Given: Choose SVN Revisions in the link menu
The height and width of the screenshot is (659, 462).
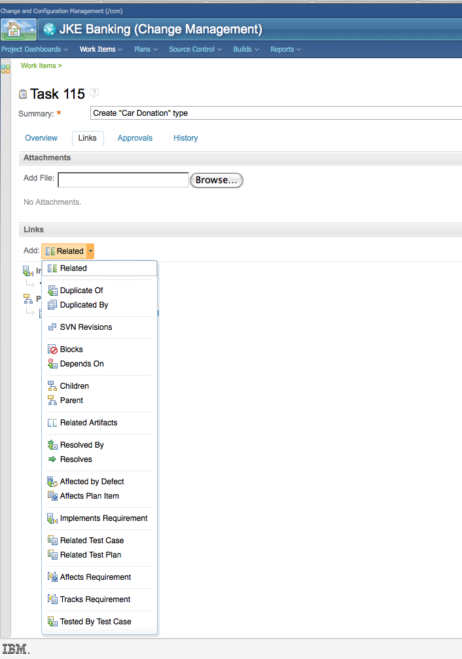Looking at the screenshot, I should [x=99, y=327].
